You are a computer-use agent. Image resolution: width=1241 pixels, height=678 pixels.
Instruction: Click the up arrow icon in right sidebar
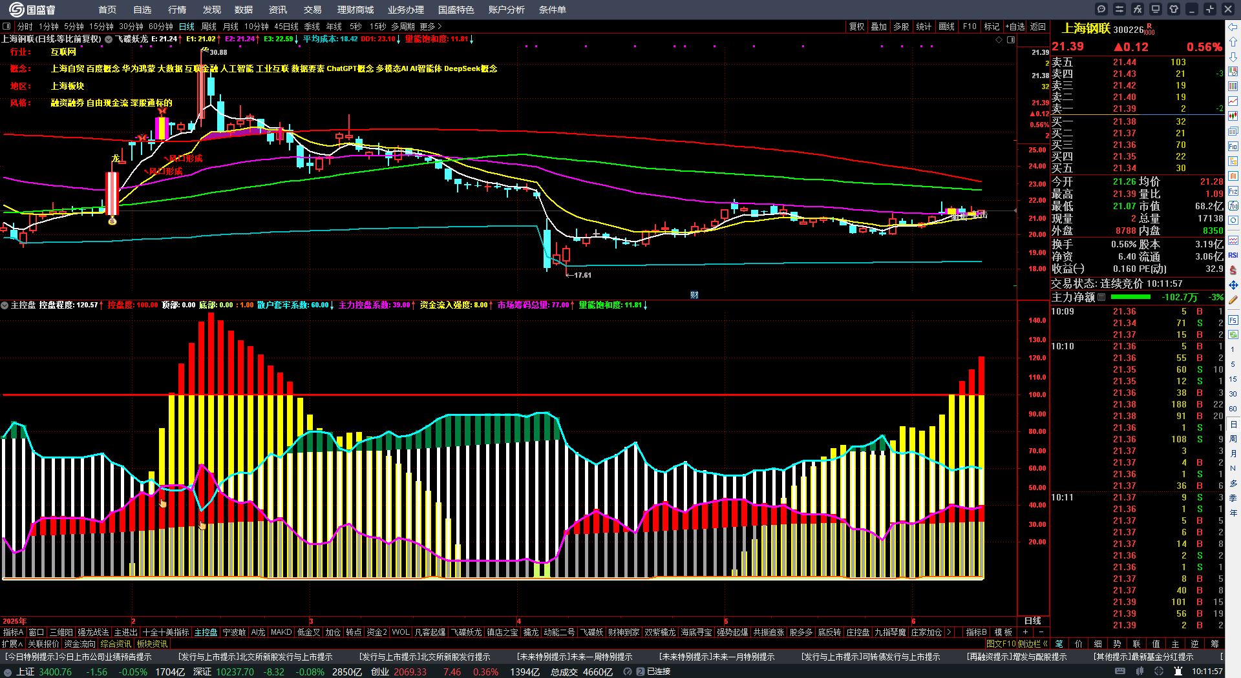tap(1233, 41)
